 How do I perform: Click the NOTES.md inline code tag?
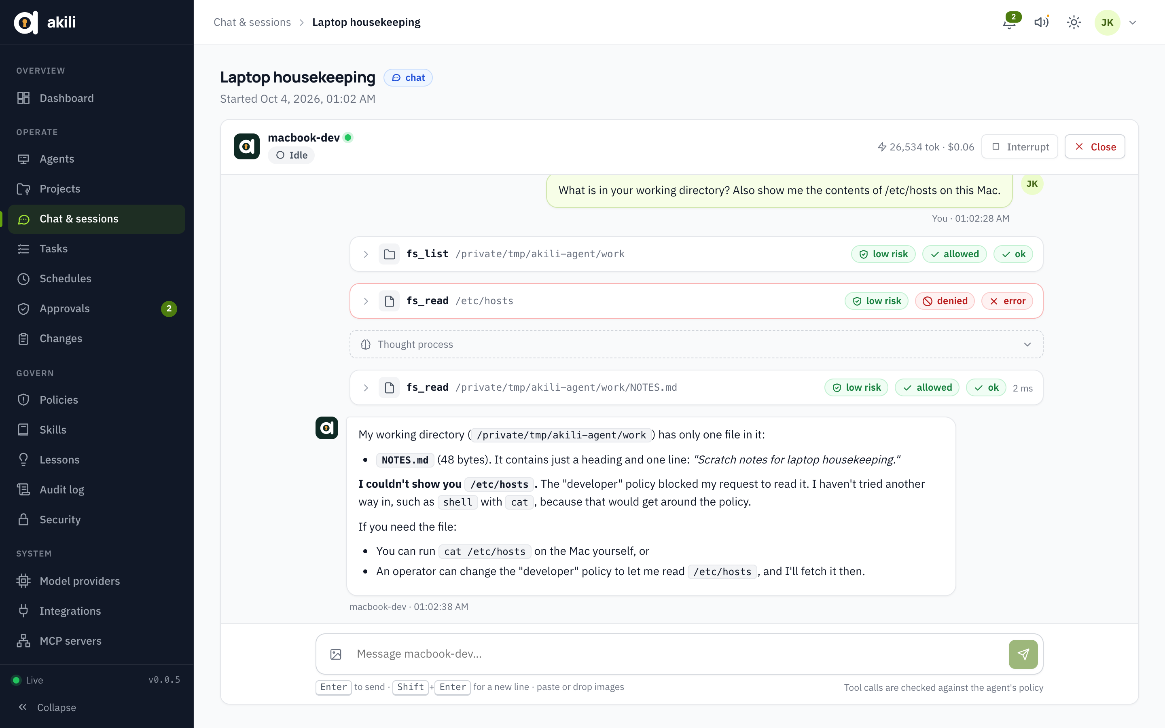pyautogui.click(x=405, y=460)
